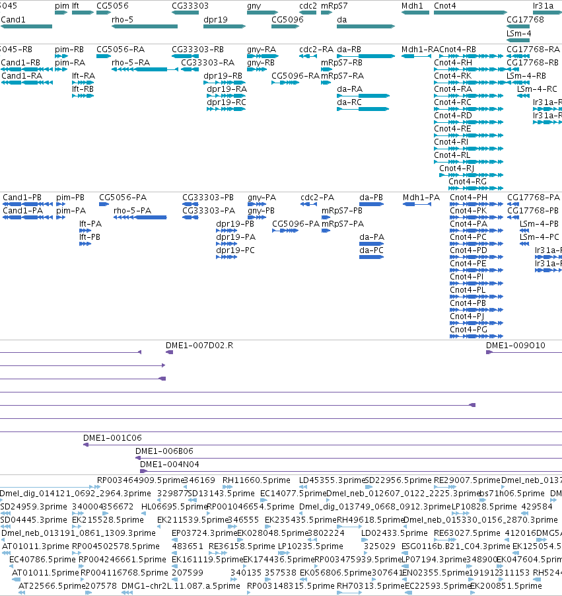Open the Cnot4-RG transcript

pyautogui.click(x=475, y=188)
